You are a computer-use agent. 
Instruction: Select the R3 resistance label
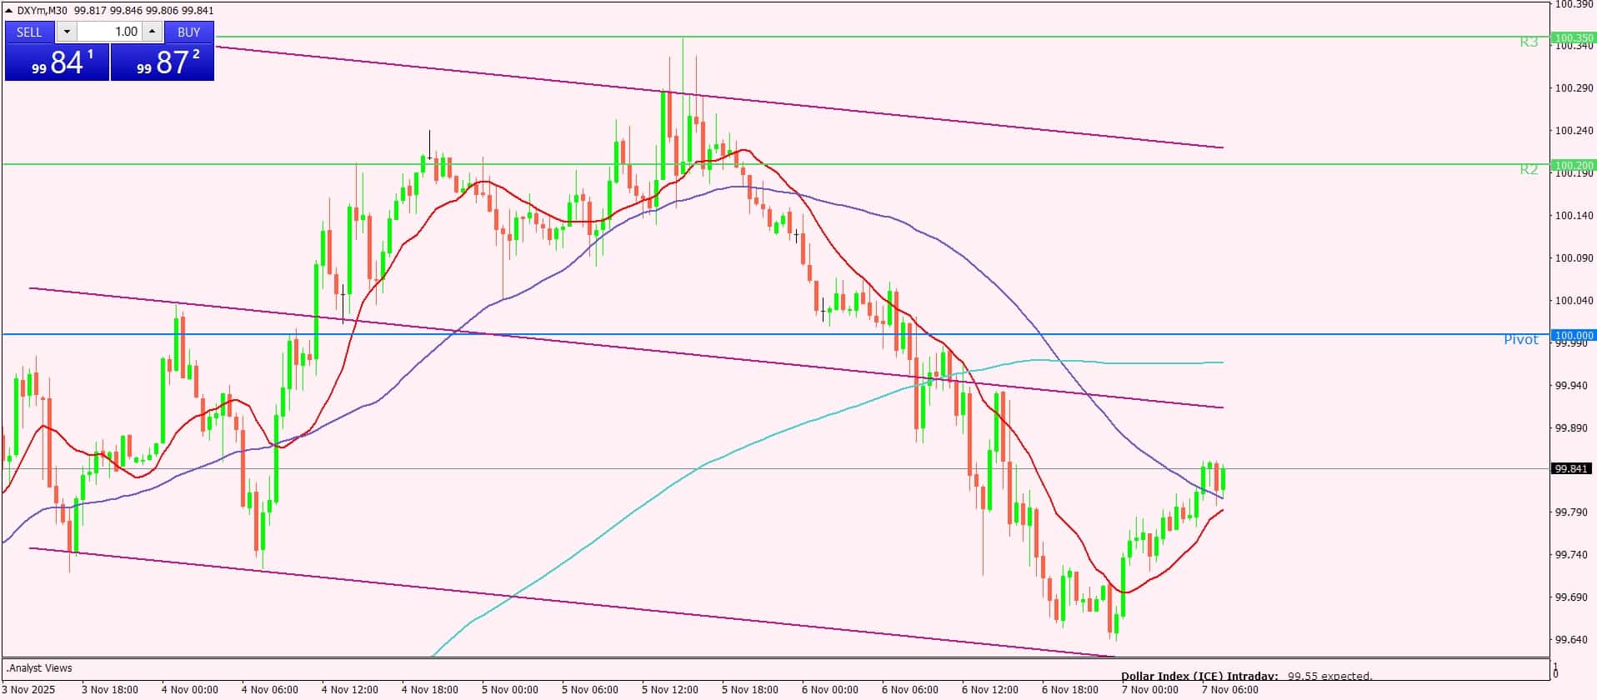point(1528,42)
